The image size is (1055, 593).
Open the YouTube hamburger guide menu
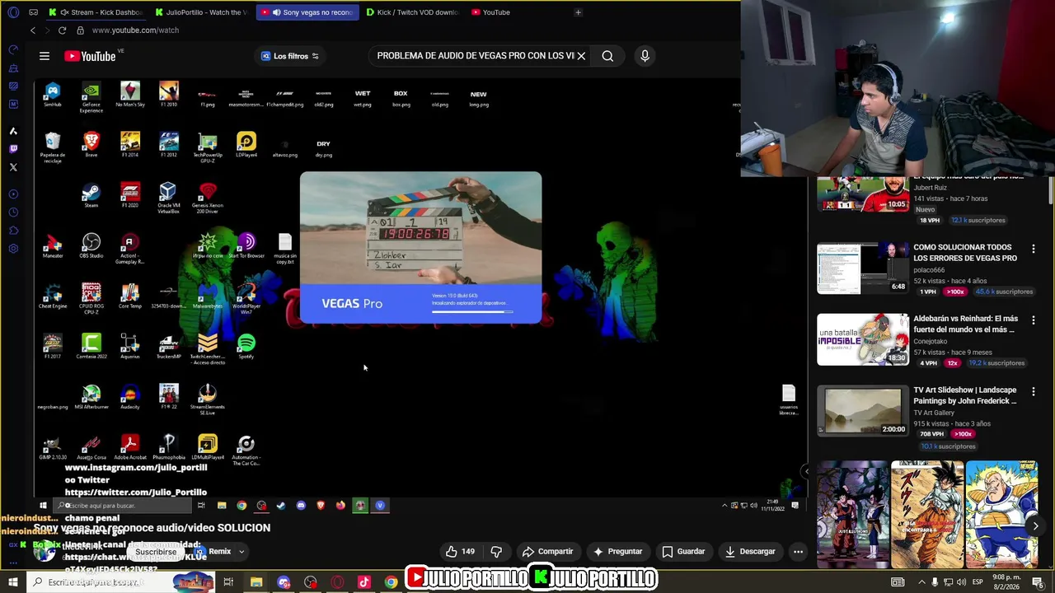pos(45,56)
